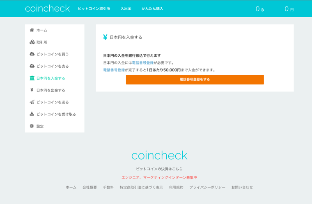Screen dimensions: 312x204
Task: Click the 0 円 yen balance in header
Action: tap(289, 9)
